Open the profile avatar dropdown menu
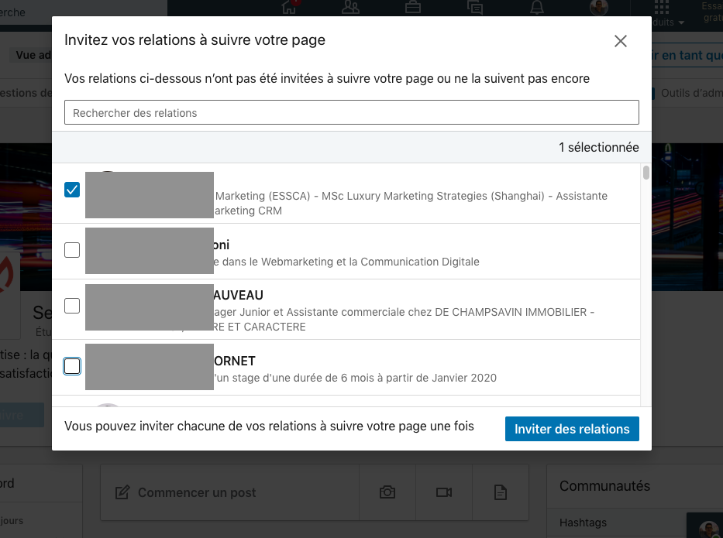 tap(599, 8)
